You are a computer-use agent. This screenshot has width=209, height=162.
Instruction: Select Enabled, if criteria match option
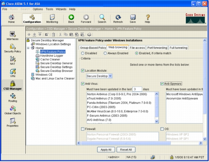[137, 53]
